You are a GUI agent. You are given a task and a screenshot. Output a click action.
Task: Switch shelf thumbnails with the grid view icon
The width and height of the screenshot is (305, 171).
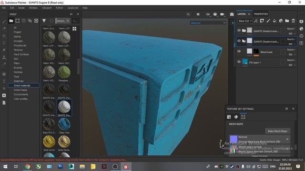click(x=74, y=28)
